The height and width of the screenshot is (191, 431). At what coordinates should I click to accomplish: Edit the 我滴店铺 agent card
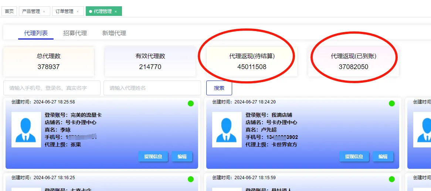[383, 157]
